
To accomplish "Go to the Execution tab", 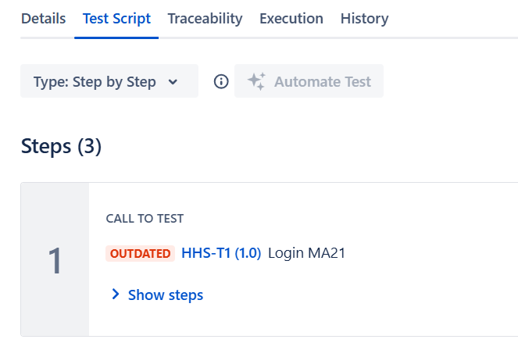I will click(x=291, y=19).
